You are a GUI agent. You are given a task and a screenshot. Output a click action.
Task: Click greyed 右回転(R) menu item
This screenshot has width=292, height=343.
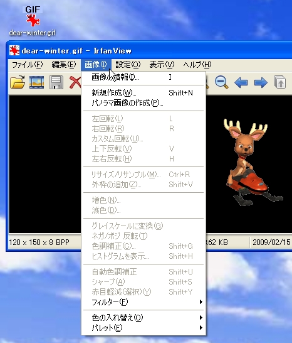point(143,129)
